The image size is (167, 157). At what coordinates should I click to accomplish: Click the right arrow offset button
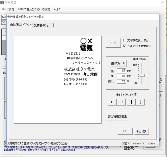coord(122,102)
